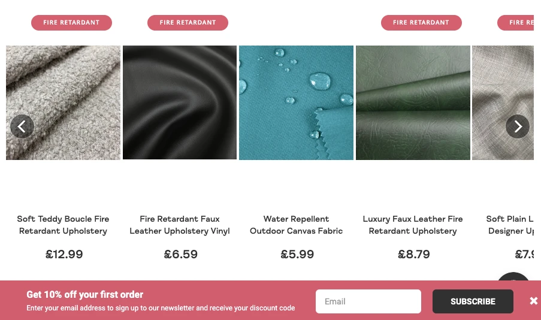View the teal water repellent canvas image
This screenshot has width=541, height=320.
click(296, 102)
